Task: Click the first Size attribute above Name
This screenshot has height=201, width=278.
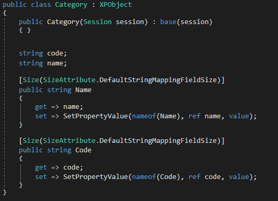Action: (x=31, y=80)
